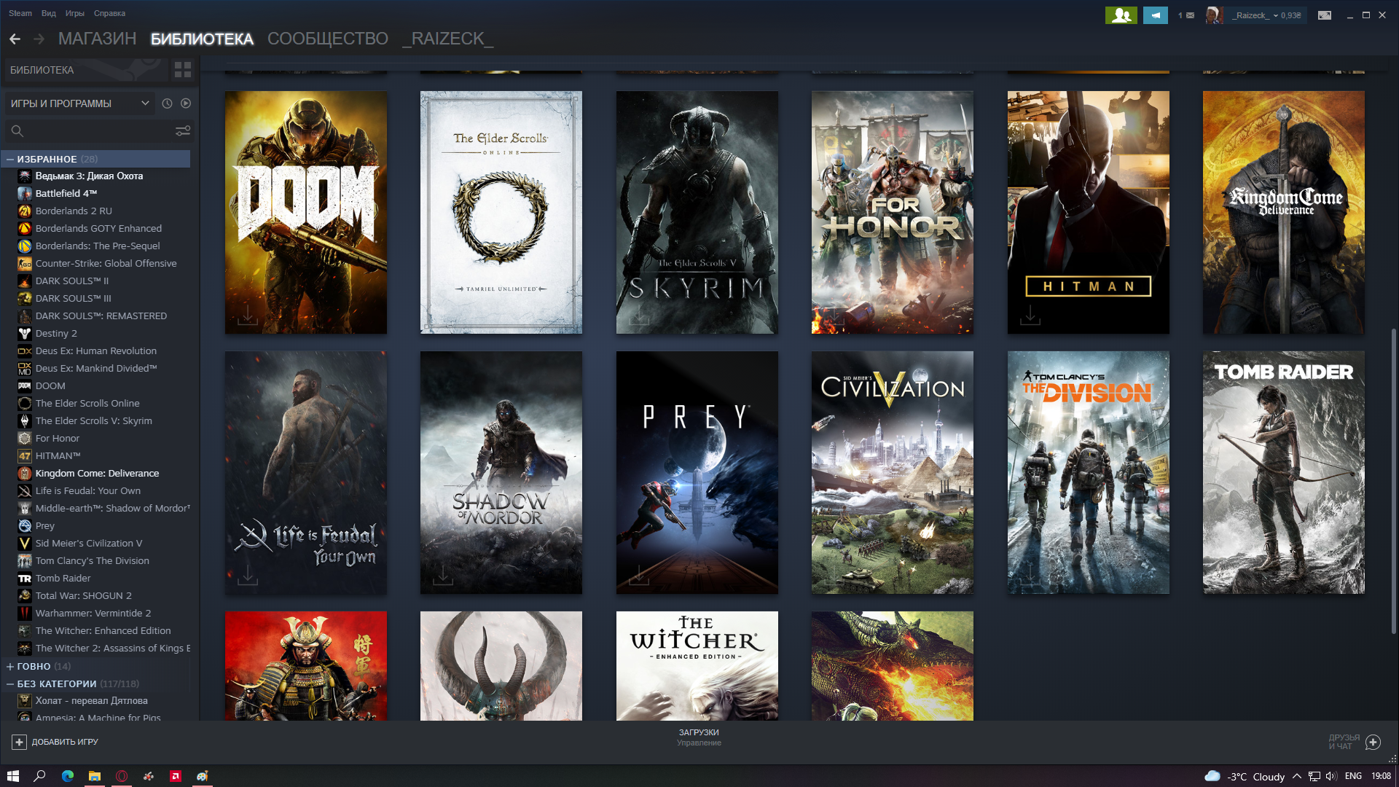Open ДРУЗЬЯ И ЧАТ panel
Screen dimensions: 1399x787
tap(1354, 742)
